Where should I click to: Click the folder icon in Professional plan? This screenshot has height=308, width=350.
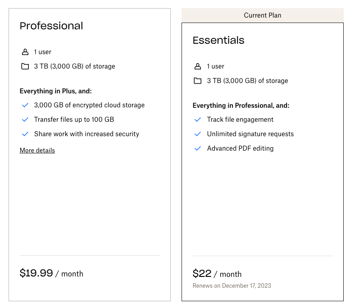click(x=25, y=66)
